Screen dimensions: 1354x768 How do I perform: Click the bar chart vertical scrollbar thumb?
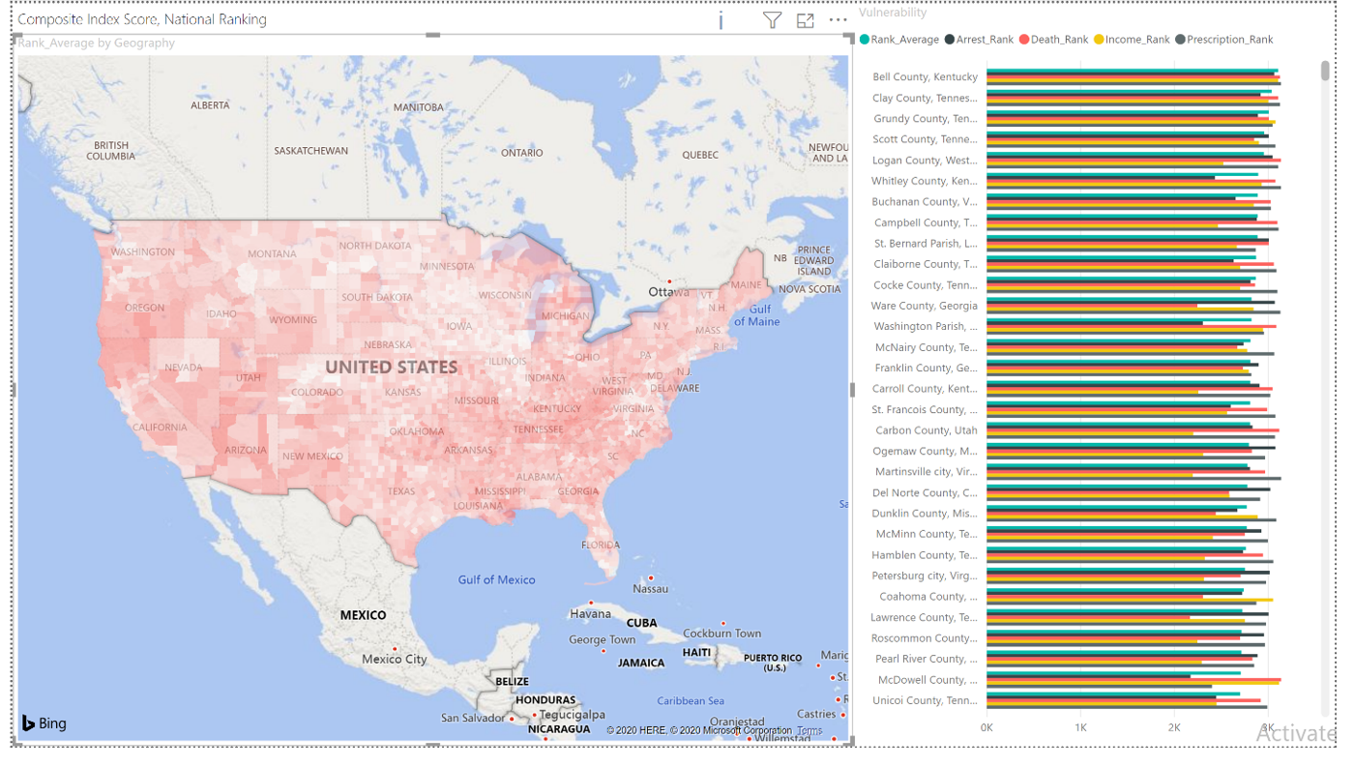point(1325,71)
